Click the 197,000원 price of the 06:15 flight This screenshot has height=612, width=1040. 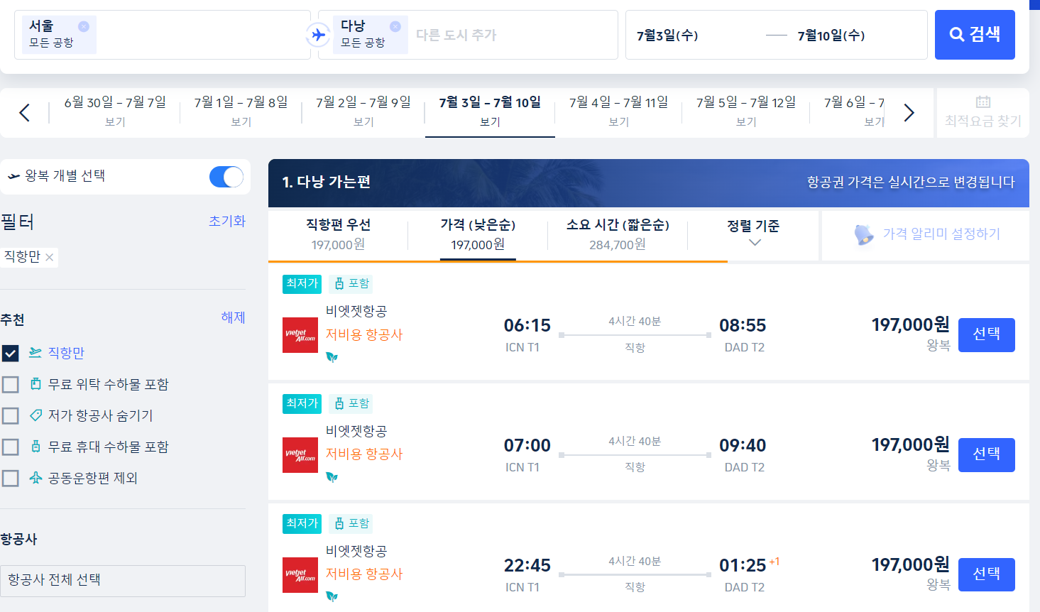911,324
